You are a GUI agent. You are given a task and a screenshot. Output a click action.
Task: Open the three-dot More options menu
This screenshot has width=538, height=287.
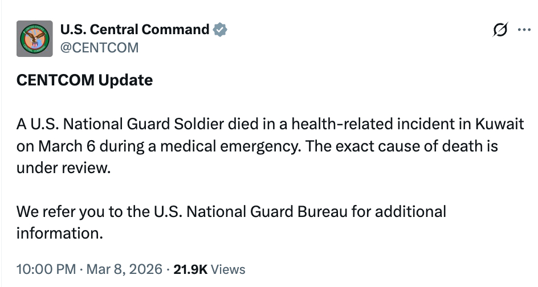(523, 30)
